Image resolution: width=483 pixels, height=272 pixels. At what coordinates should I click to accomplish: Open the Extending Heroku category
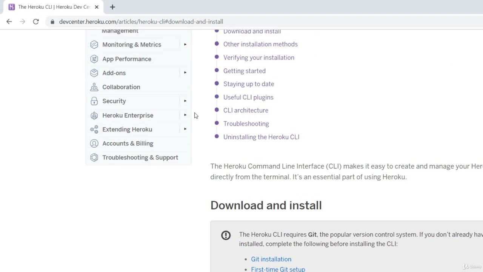coord(127,129)
